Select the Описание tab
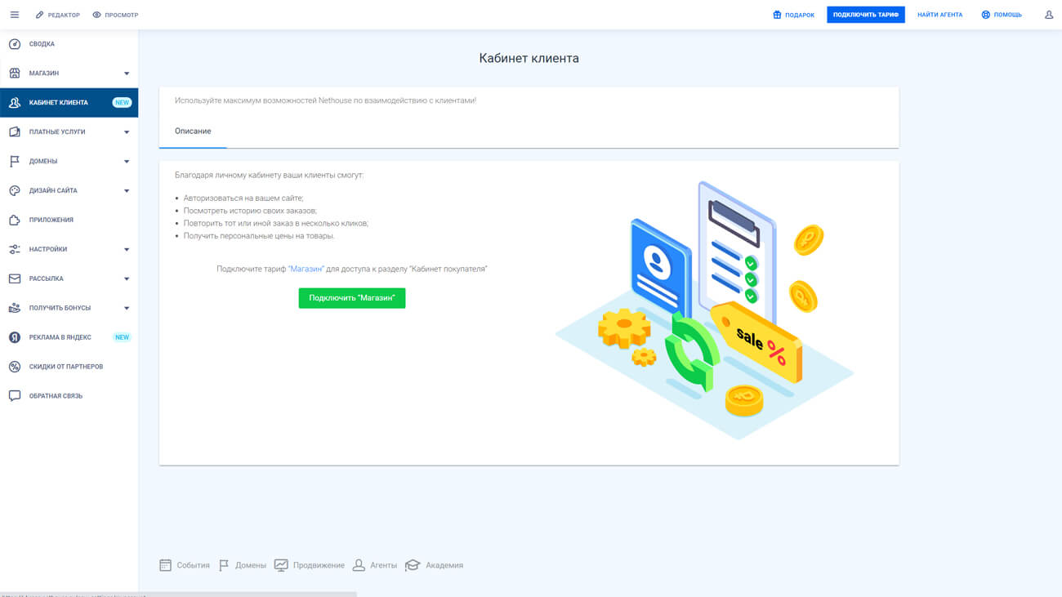 click(193, 131)
